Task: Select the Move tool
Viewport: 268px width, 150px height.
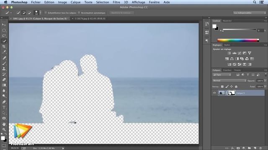Action: (x=4, y=25)
